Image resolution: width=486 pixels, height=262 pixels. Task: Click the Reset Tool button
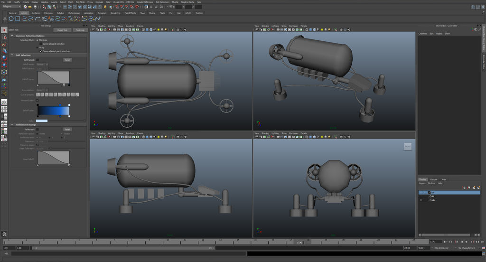[62, 30]
